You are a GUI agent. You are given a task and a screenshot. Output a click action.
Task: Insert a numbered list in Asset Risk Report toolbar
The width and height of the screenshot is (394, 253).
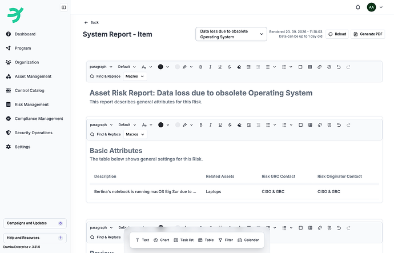tap(284, 67)
